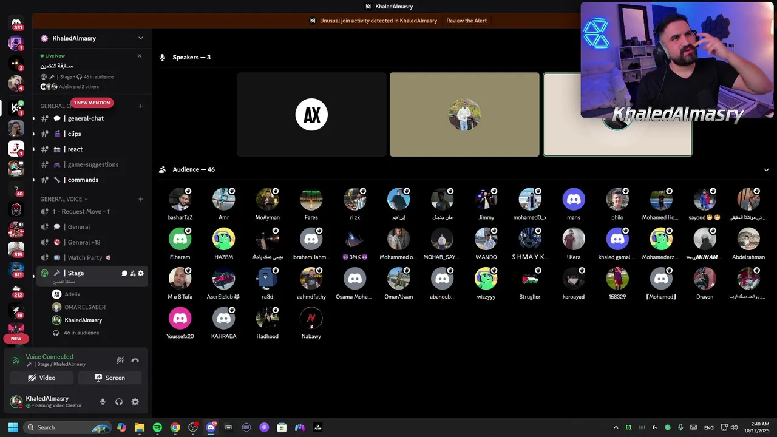Expand KhaledAlmasry server dropdown menu
Screen dimensions: 777x437
click(141, 38)
